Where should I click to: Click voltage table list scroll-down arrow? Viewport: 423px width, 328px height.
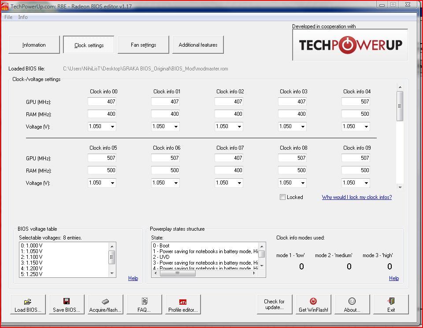point(112,273)
